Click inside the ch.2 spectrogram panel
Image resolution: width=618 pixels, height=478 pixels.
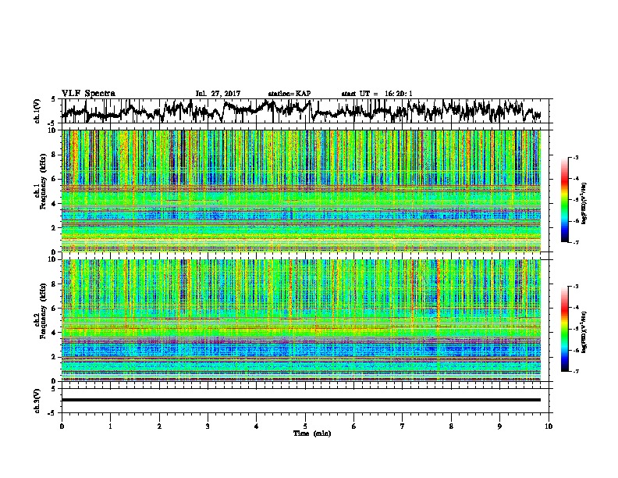coord(301,320)
